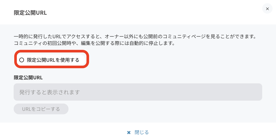Copy the URL using the grey pill button
Image resolution: width=276 pixels, height=139 pixels.
(x=41, y=109)
